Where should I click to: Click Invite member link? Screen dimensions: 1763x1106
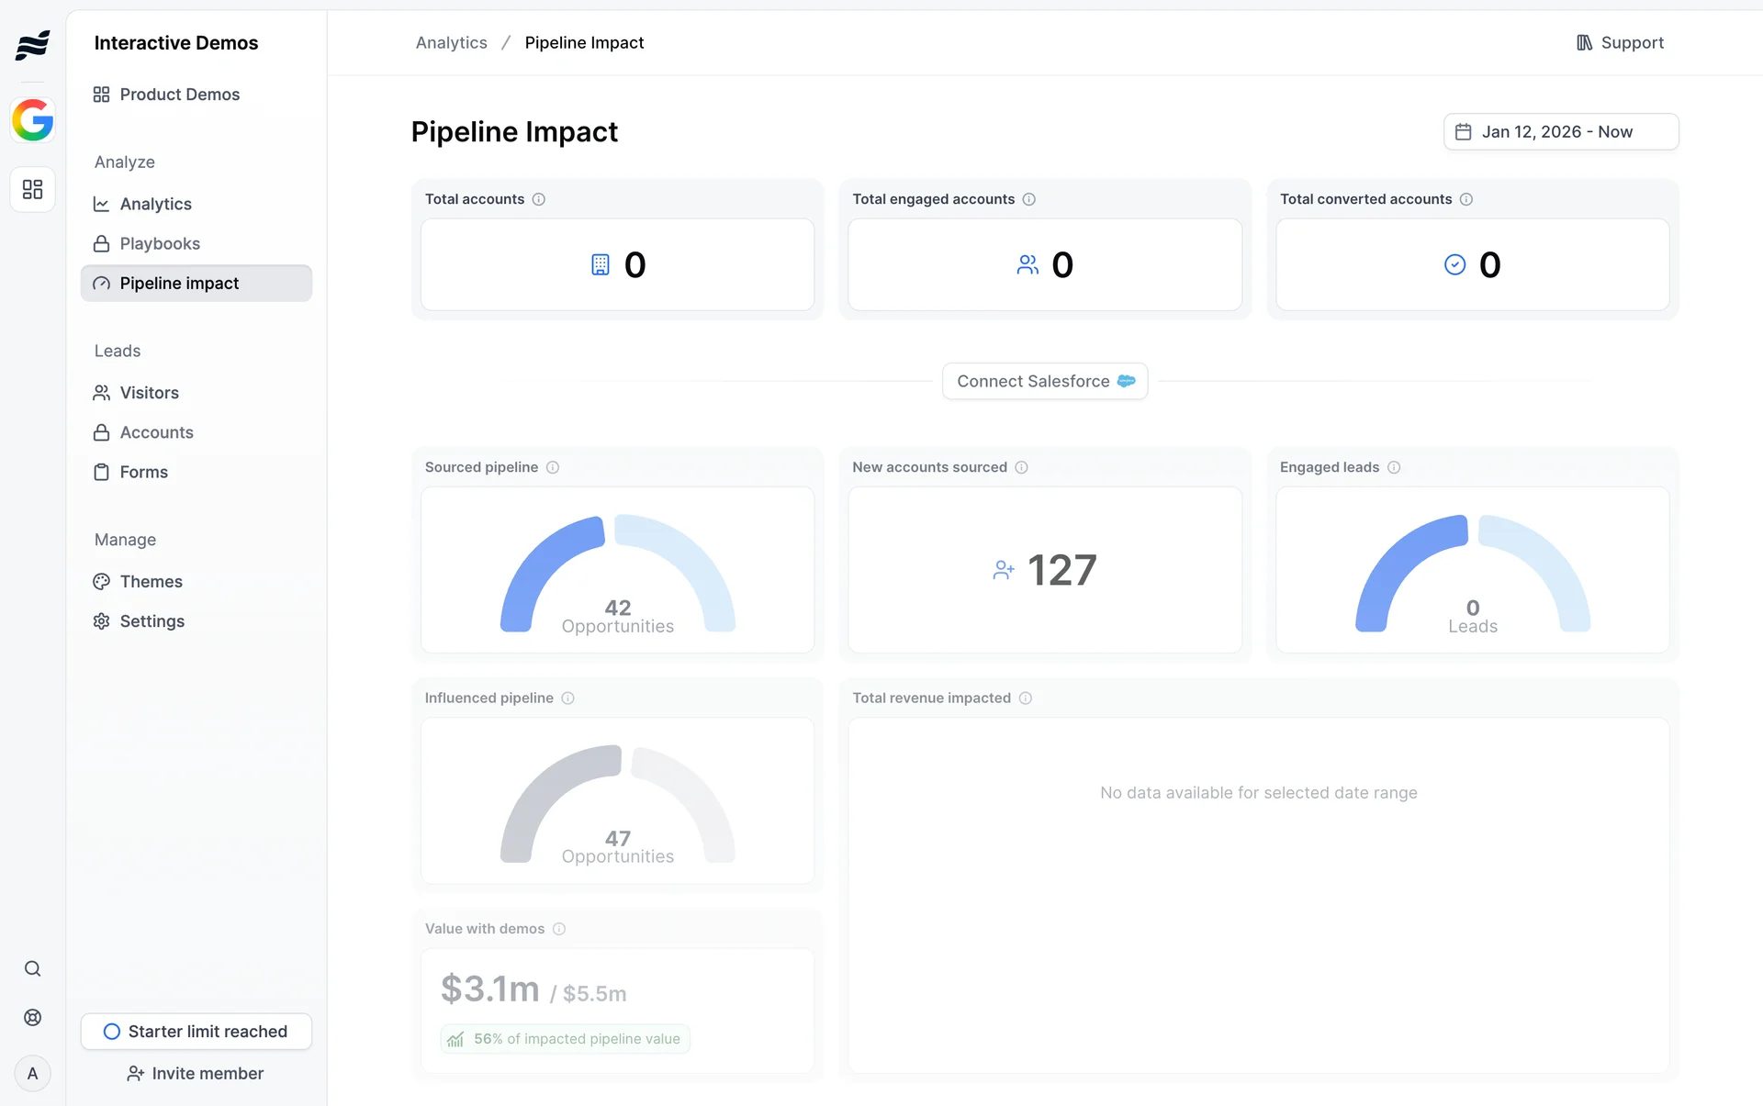196,1073
